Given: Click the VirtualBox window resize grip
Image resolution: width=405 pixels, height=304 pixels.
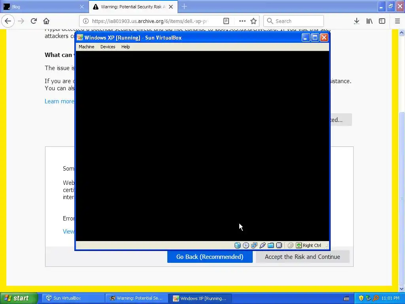Looking at the screenshot, I should pyautogui.click(x=326, y=247).
